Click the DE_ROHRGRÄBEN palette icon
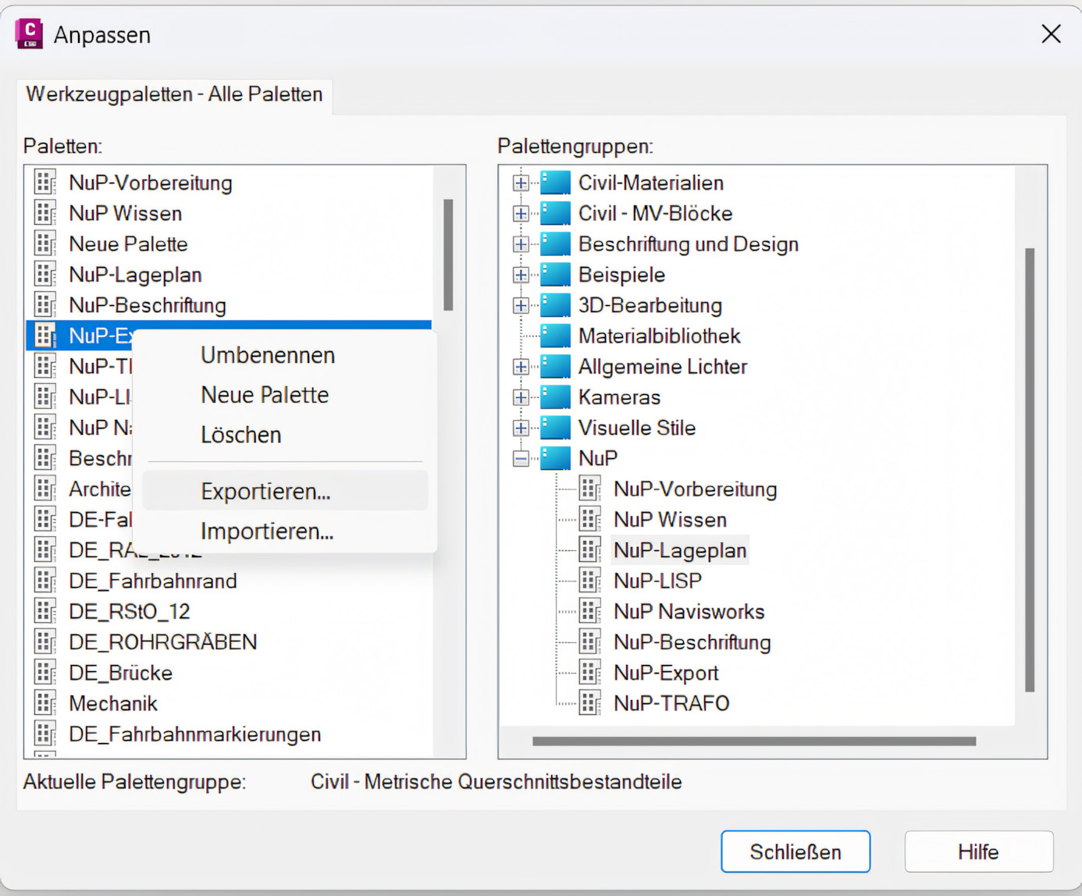The width and height of the screenshot is (1082, 896). pos(44,642)
